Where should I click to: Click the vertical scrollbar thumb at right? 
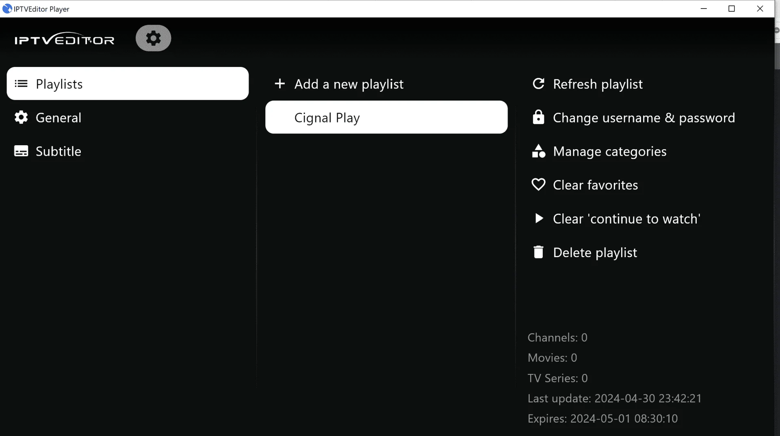(777, 56)
